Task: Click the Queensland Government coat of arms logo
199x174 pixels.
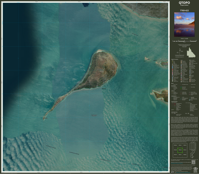Action: click(195, 170)
